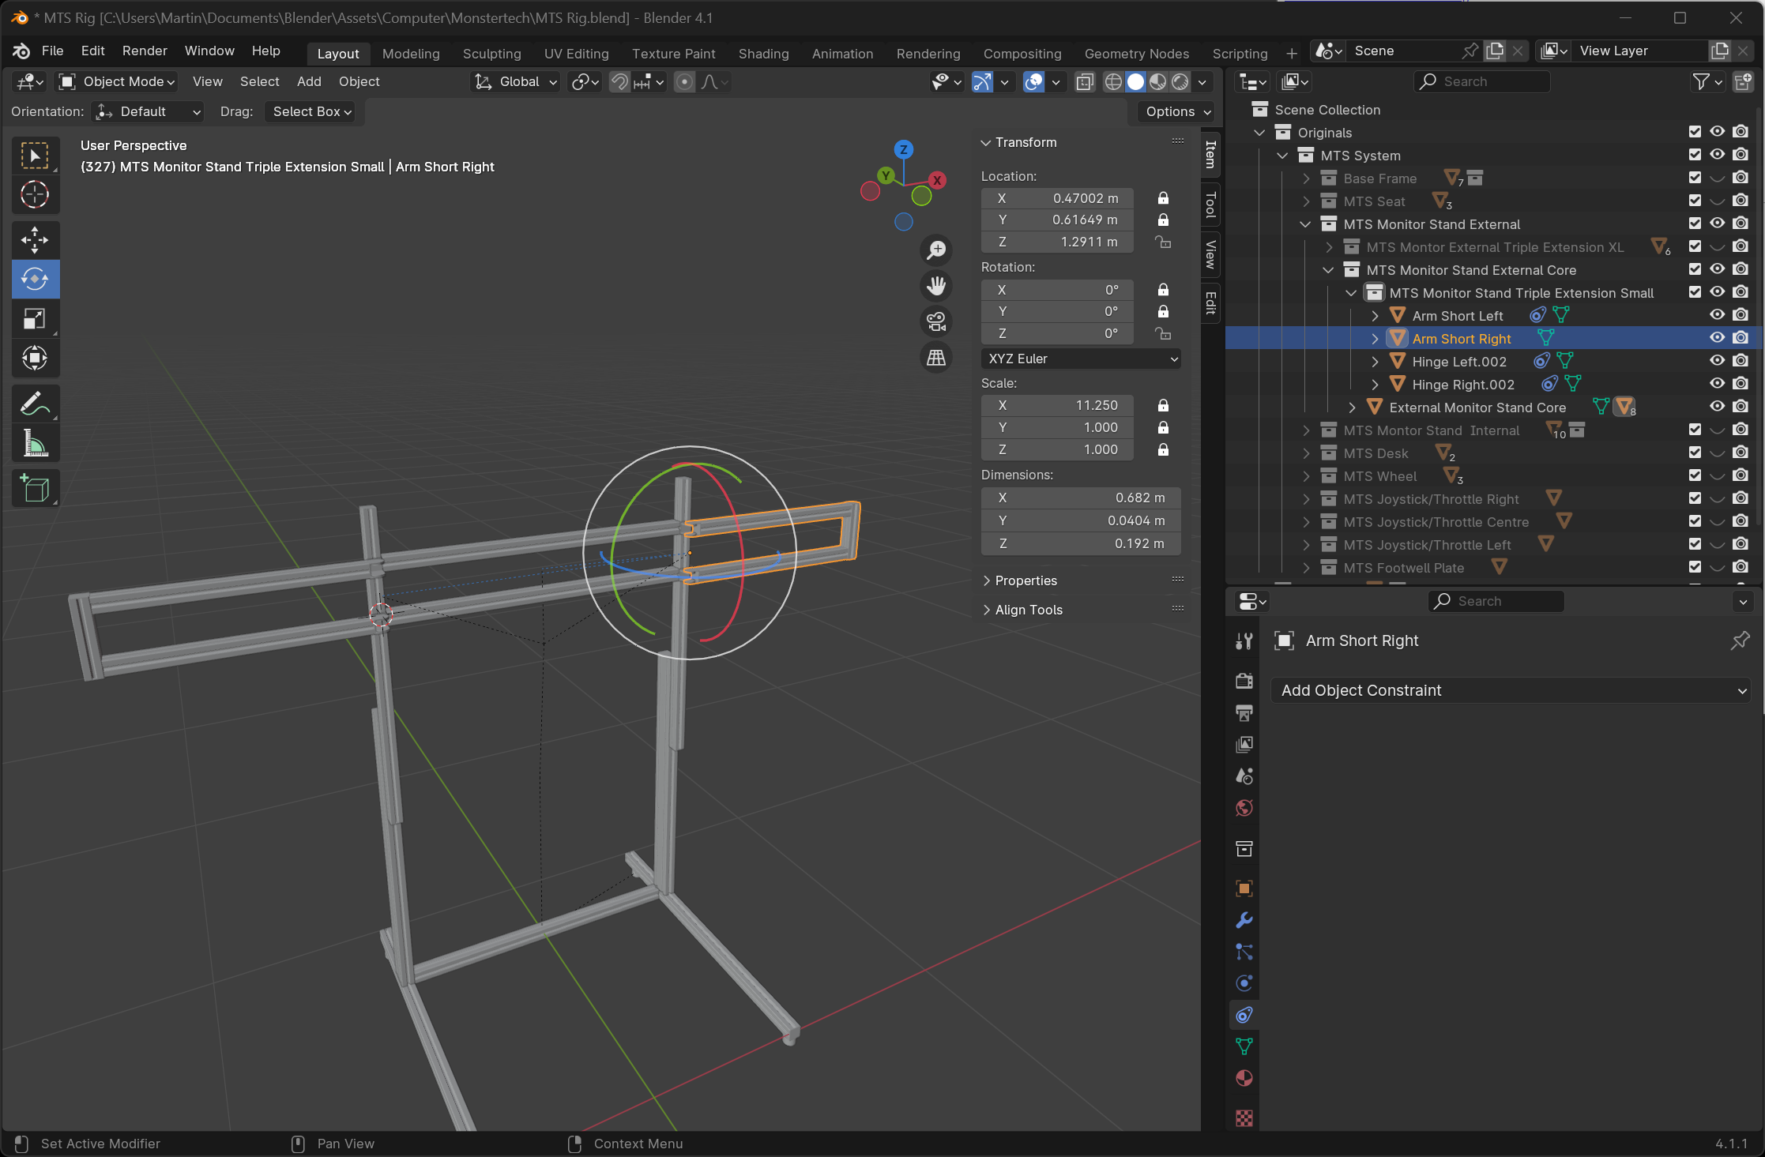
Task: Open the Orientation Default dropdown
Action: [147, 111]
